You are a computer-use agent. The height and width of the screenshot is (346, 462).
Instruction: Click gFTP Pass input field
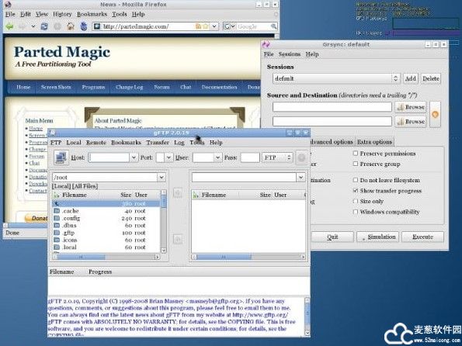(250, 157)
